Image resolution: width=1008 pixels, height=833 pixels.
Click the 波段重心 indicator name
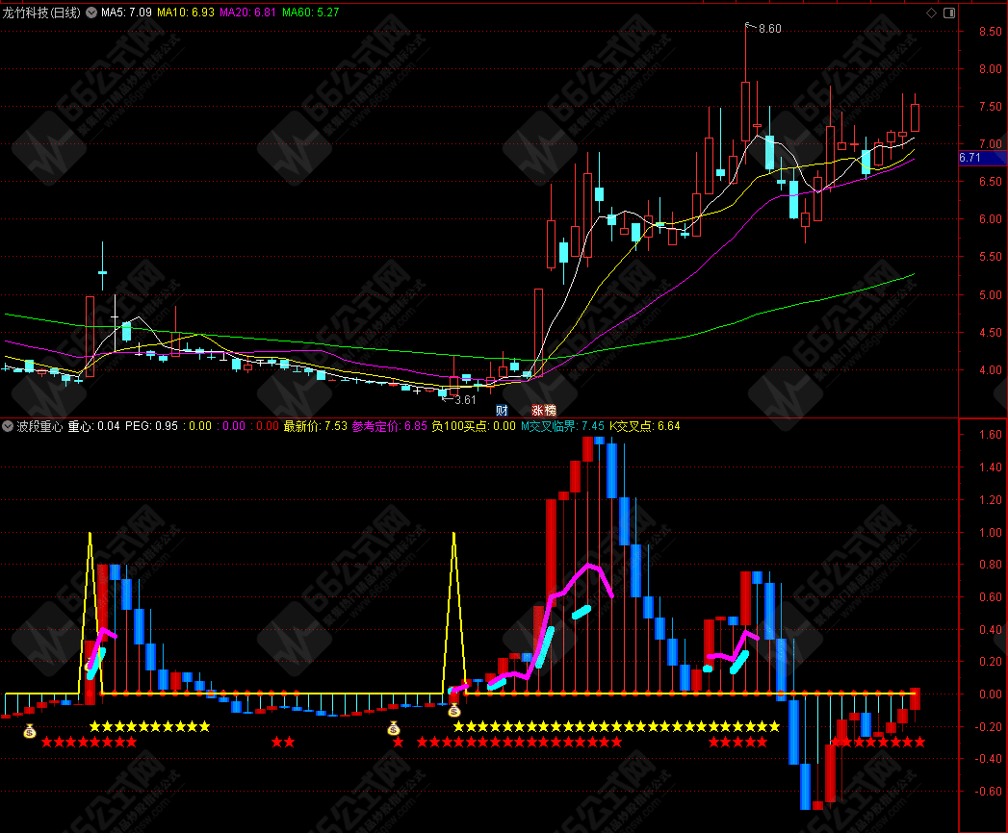pos(39,426)
